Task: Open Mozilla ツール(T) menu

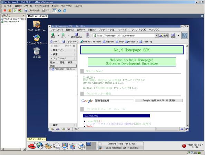Action: pyautogui.click(x=123, y=30)
